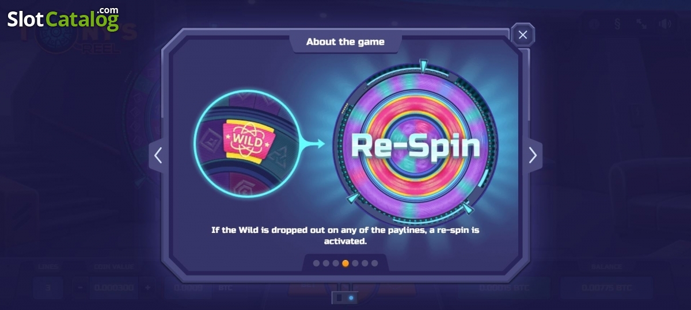Select the first page indicator dot

click(316, 263)
